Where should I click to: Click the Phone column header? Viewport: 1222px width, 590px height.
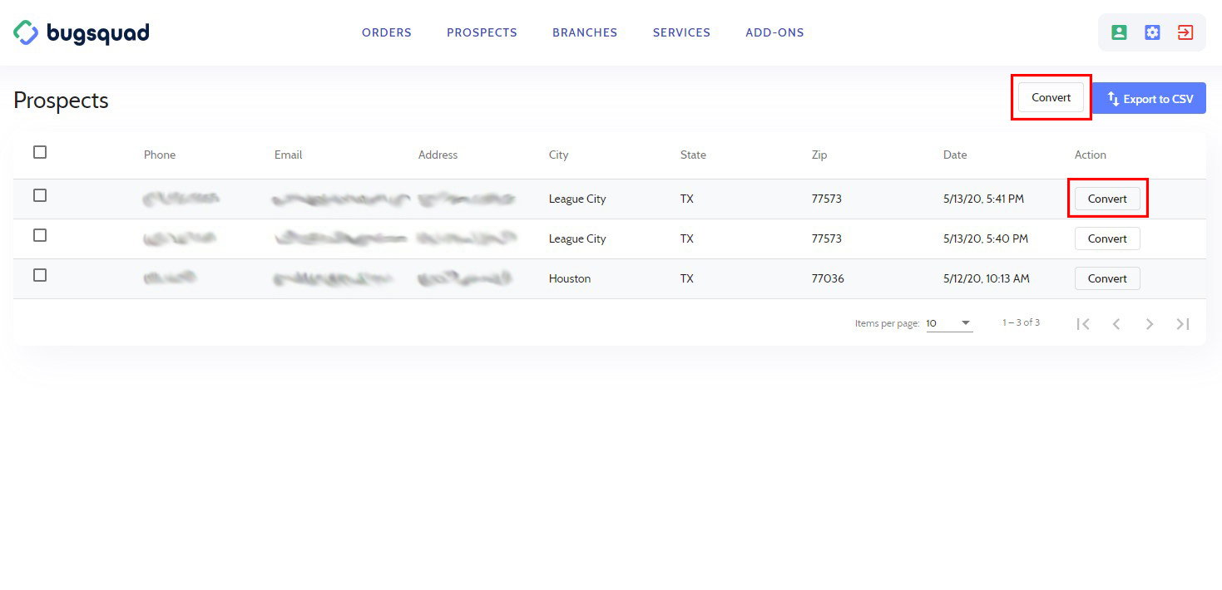click(160, 155)
